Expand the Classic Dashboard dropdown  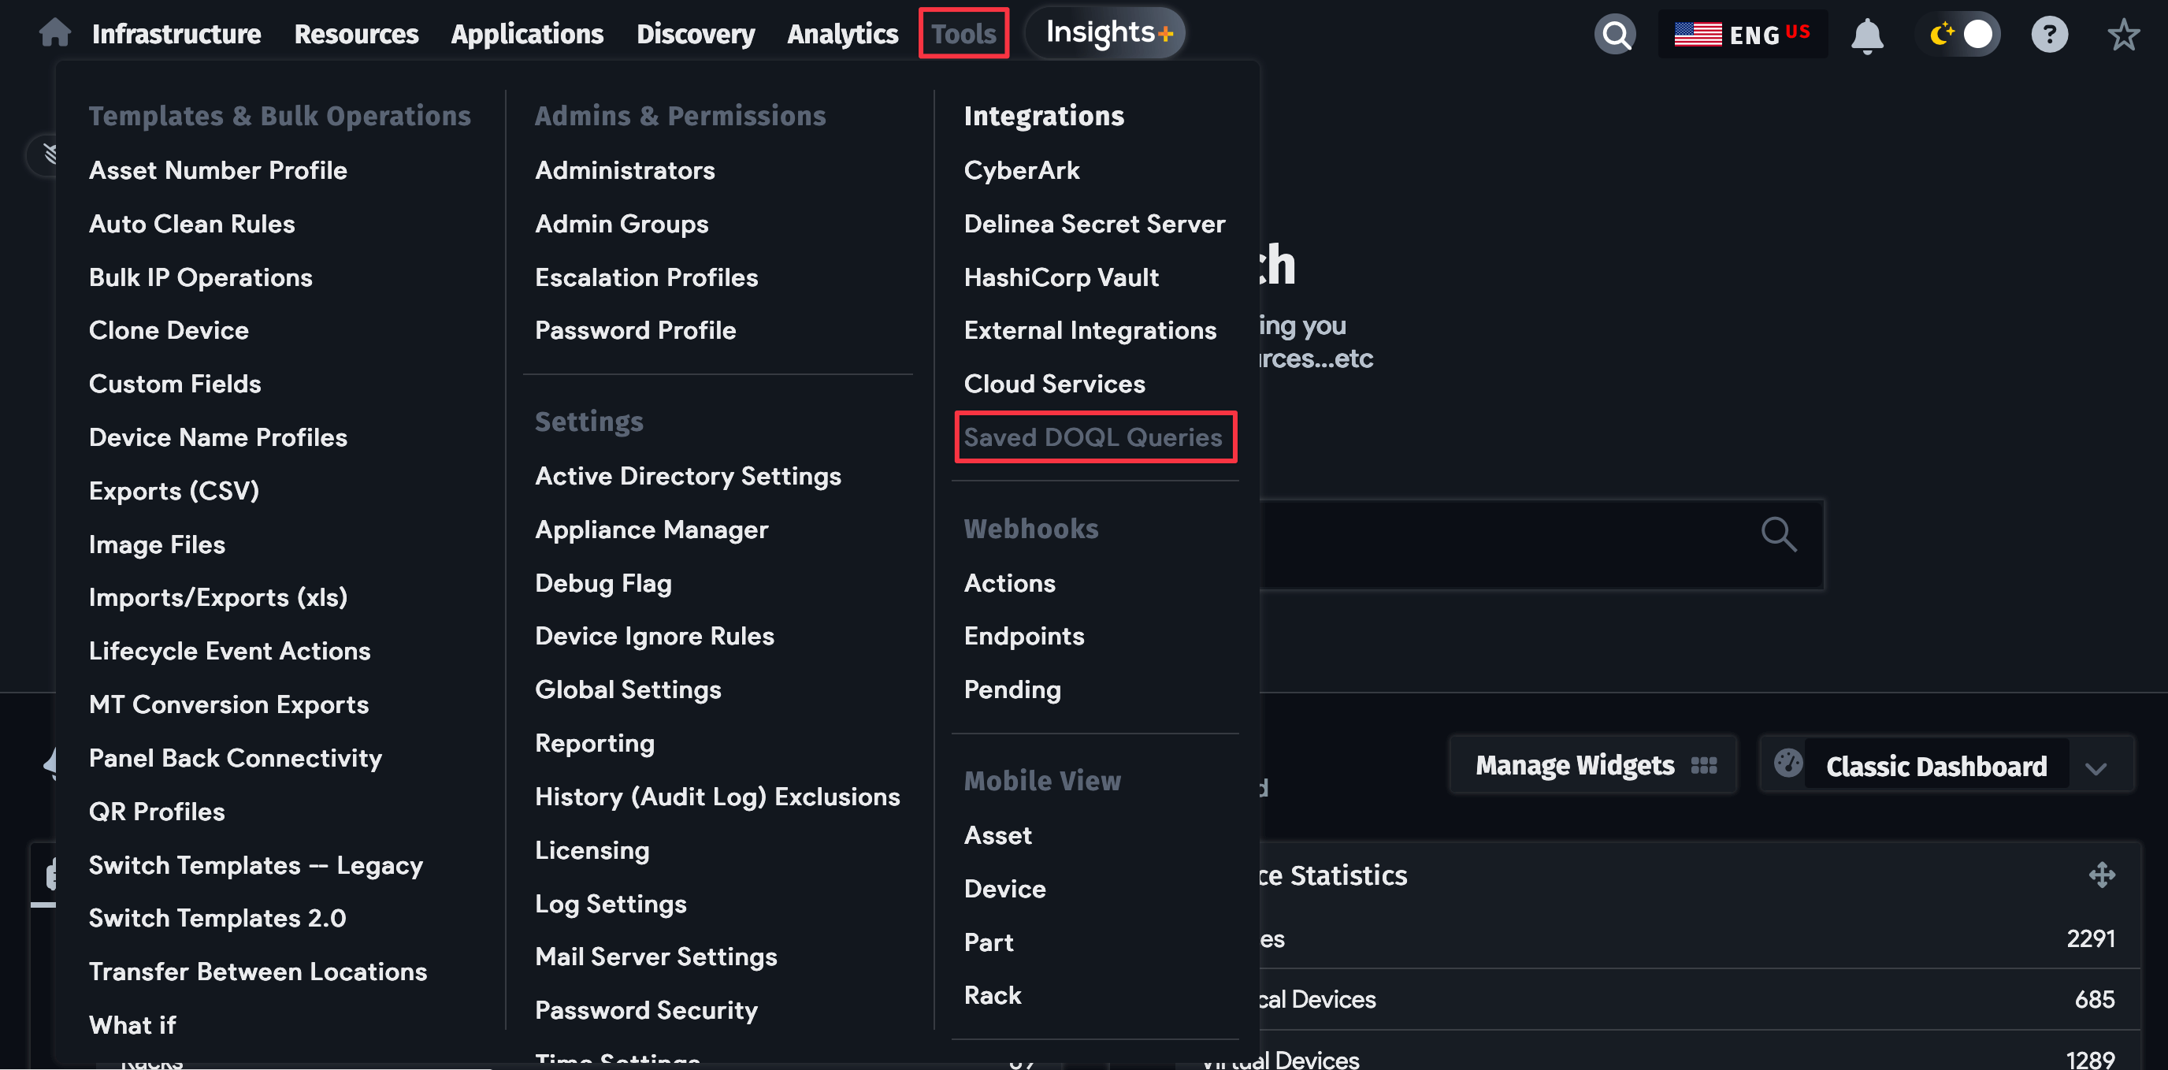(x=2096, y=767)
